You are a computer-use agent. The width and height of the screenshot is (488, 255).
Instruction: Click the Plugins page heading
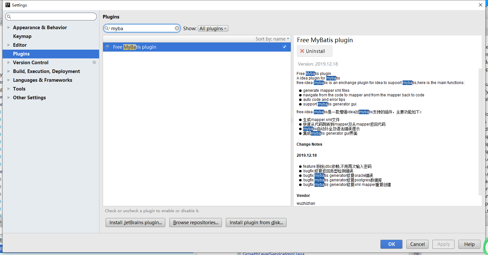point(111,17)
